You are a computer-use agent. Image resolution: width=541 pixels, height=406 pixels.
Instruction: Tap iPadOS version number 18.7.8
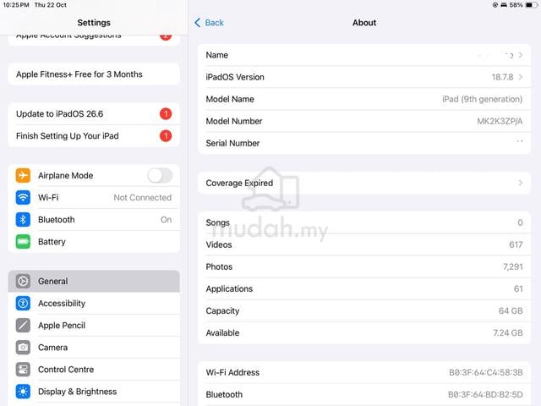502,77
